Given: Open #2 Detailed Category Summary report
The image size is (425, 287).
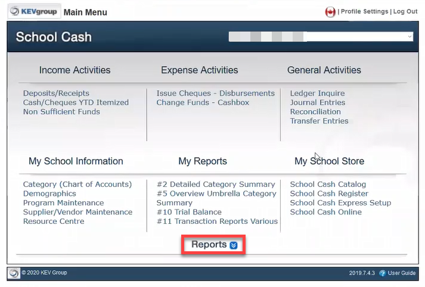Looking at the screenshot, I should [x=216, y=184].
